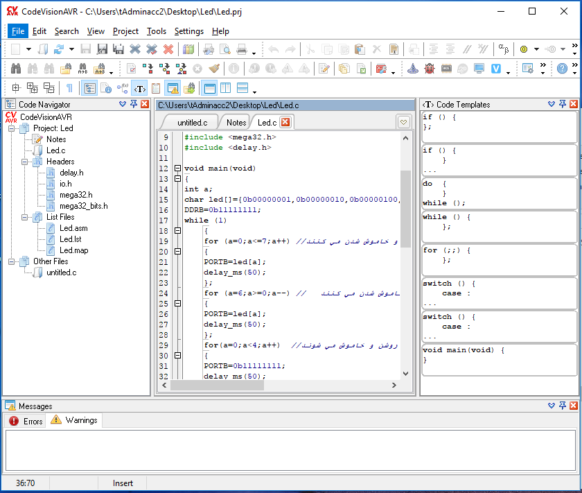
Task: Click the blue V icon
Action: tap(496, 69)
